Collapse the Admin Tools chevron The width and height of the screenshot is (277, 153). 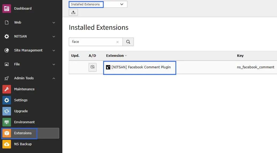coord(54,78)
